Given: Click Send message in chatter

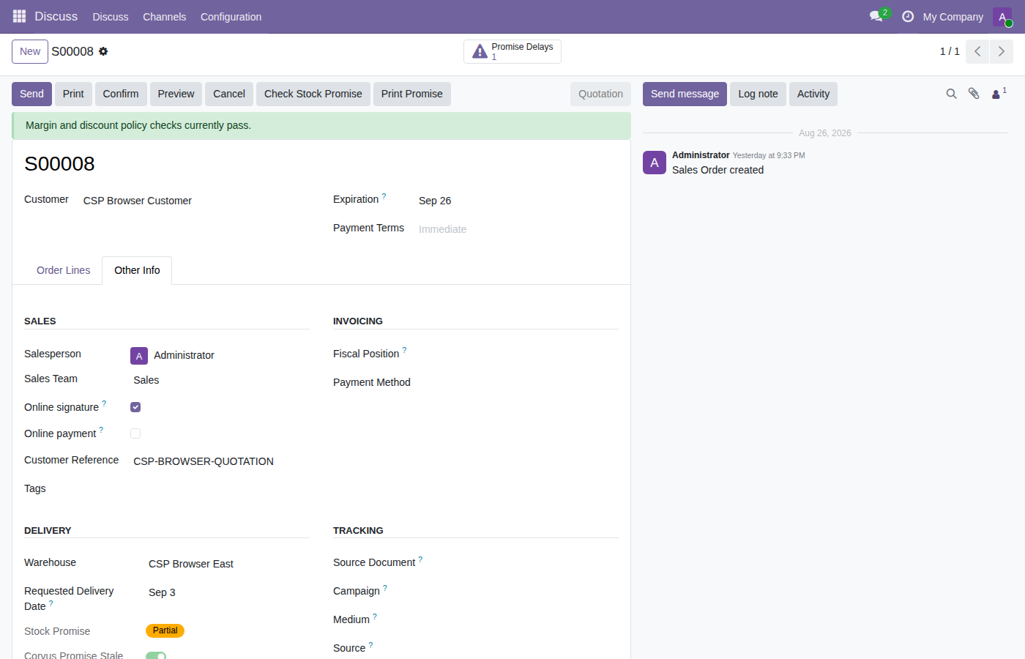Looking at the screenshot, I should point(685,94).
